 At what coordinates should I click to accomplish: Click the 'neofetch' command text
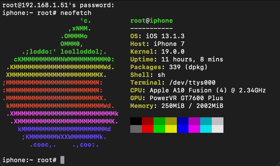point(76,13)
